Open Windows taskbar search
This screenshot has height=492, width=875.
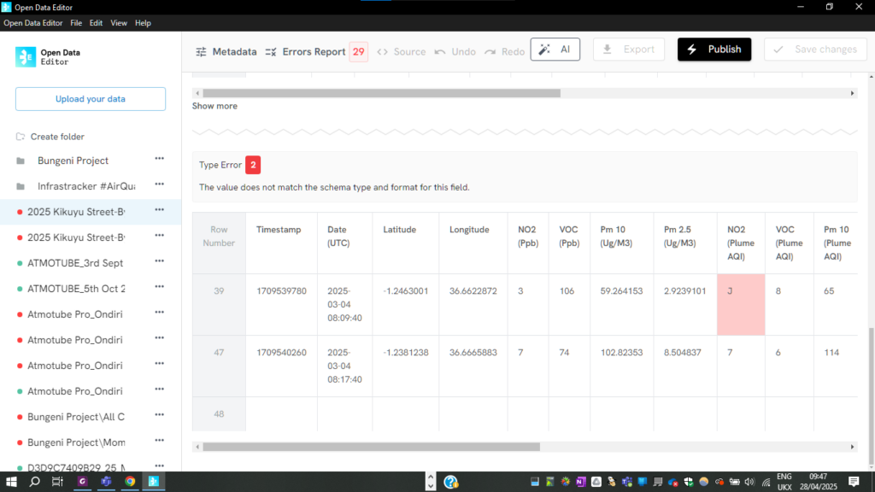[x=34, y=482]
